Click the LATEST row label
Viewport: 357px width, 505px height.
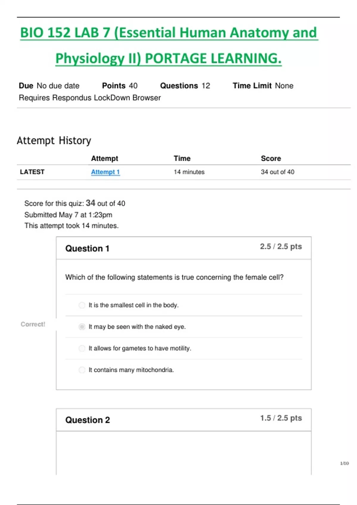32,172
